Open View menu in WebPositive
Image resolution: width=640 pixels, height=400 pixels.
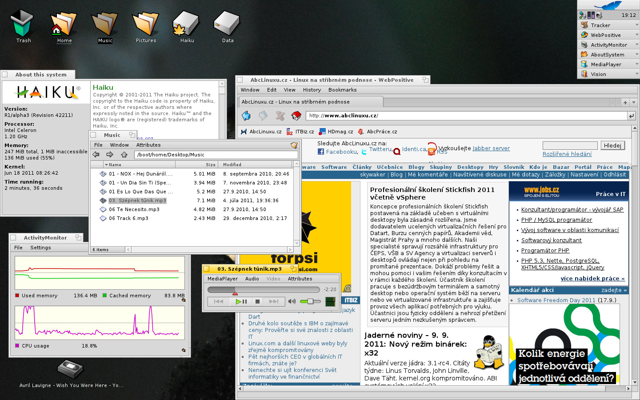[x=289, y=90]
